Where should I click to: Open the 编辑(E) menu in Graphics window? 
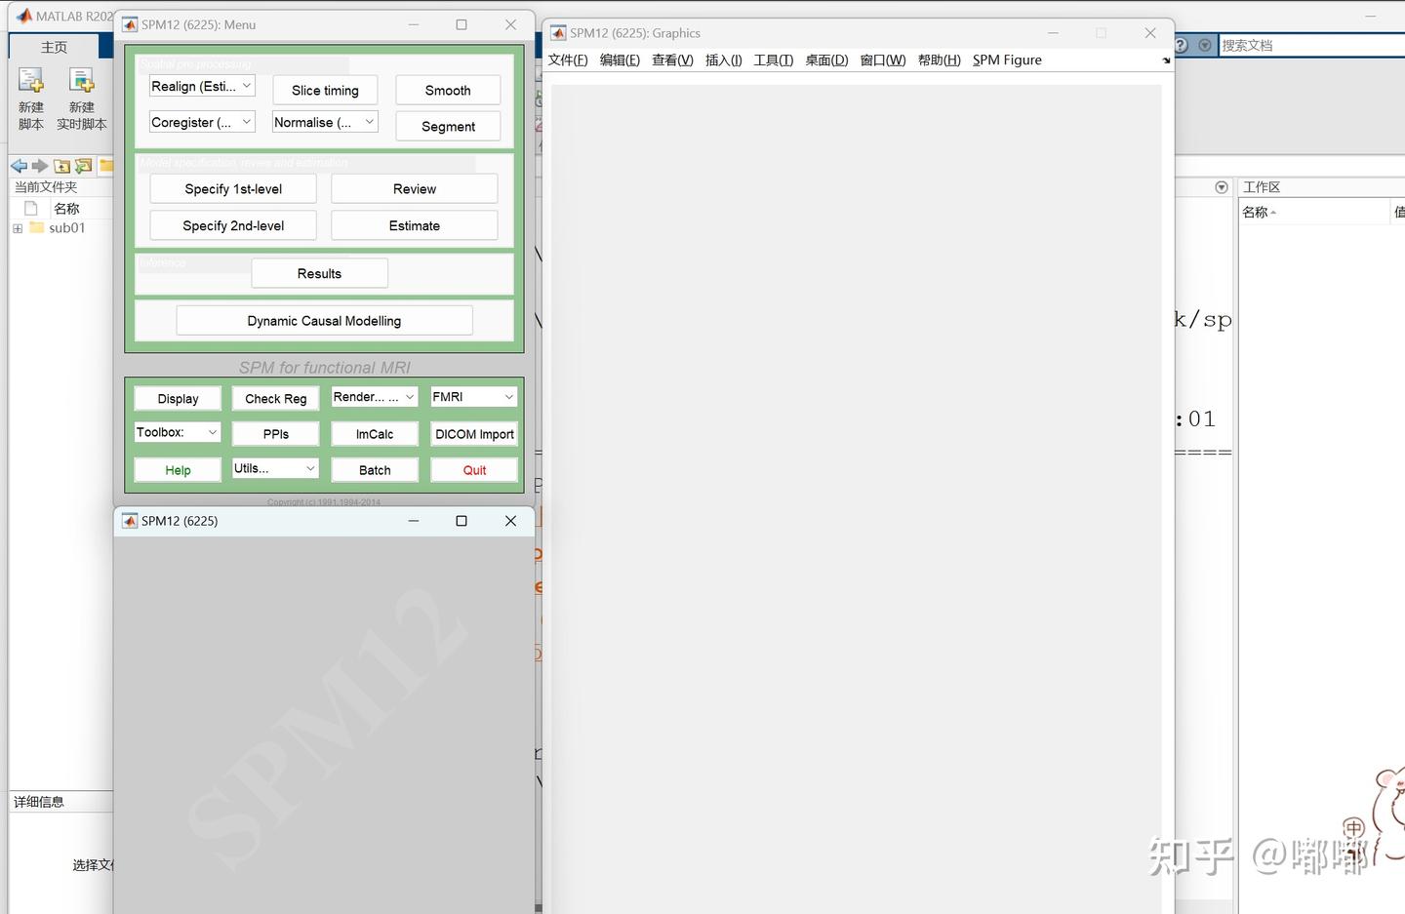tap(620, 60)
